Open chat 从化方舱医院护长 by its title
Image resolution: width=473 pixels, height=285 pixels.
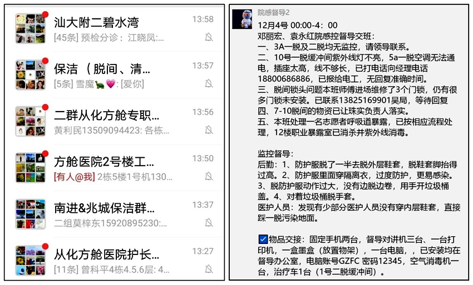[106, 255]
